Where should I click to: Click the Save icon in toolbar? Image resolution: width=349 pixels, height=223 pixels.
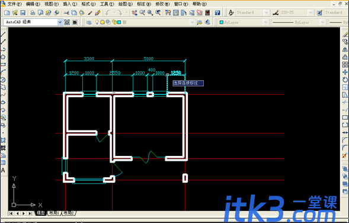click(x=23, y=12)
